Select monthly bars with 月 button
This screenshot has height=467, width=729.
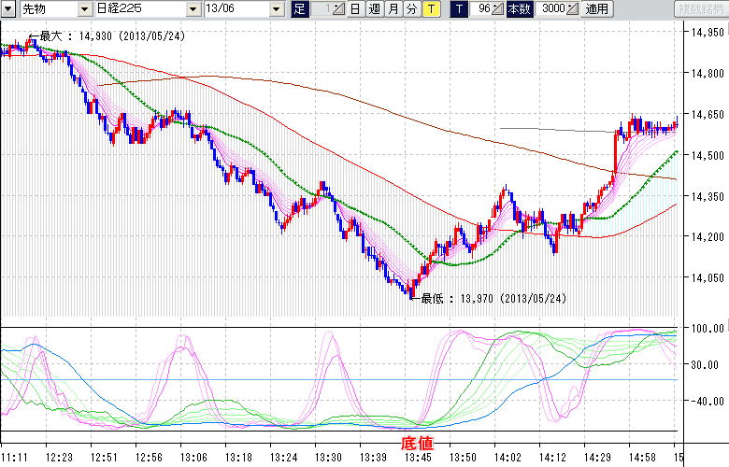pos(393,8)
